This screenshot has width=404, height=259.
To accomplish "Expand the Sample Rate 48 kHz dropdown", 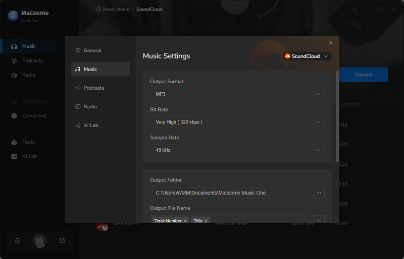I will click(237, 150).
